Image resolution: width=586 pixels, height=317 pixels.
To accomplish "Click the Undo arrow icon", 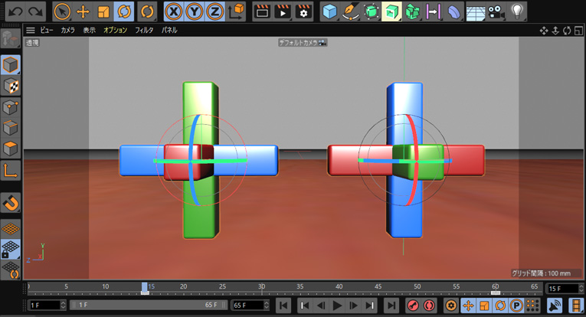I will pos(15,11).
